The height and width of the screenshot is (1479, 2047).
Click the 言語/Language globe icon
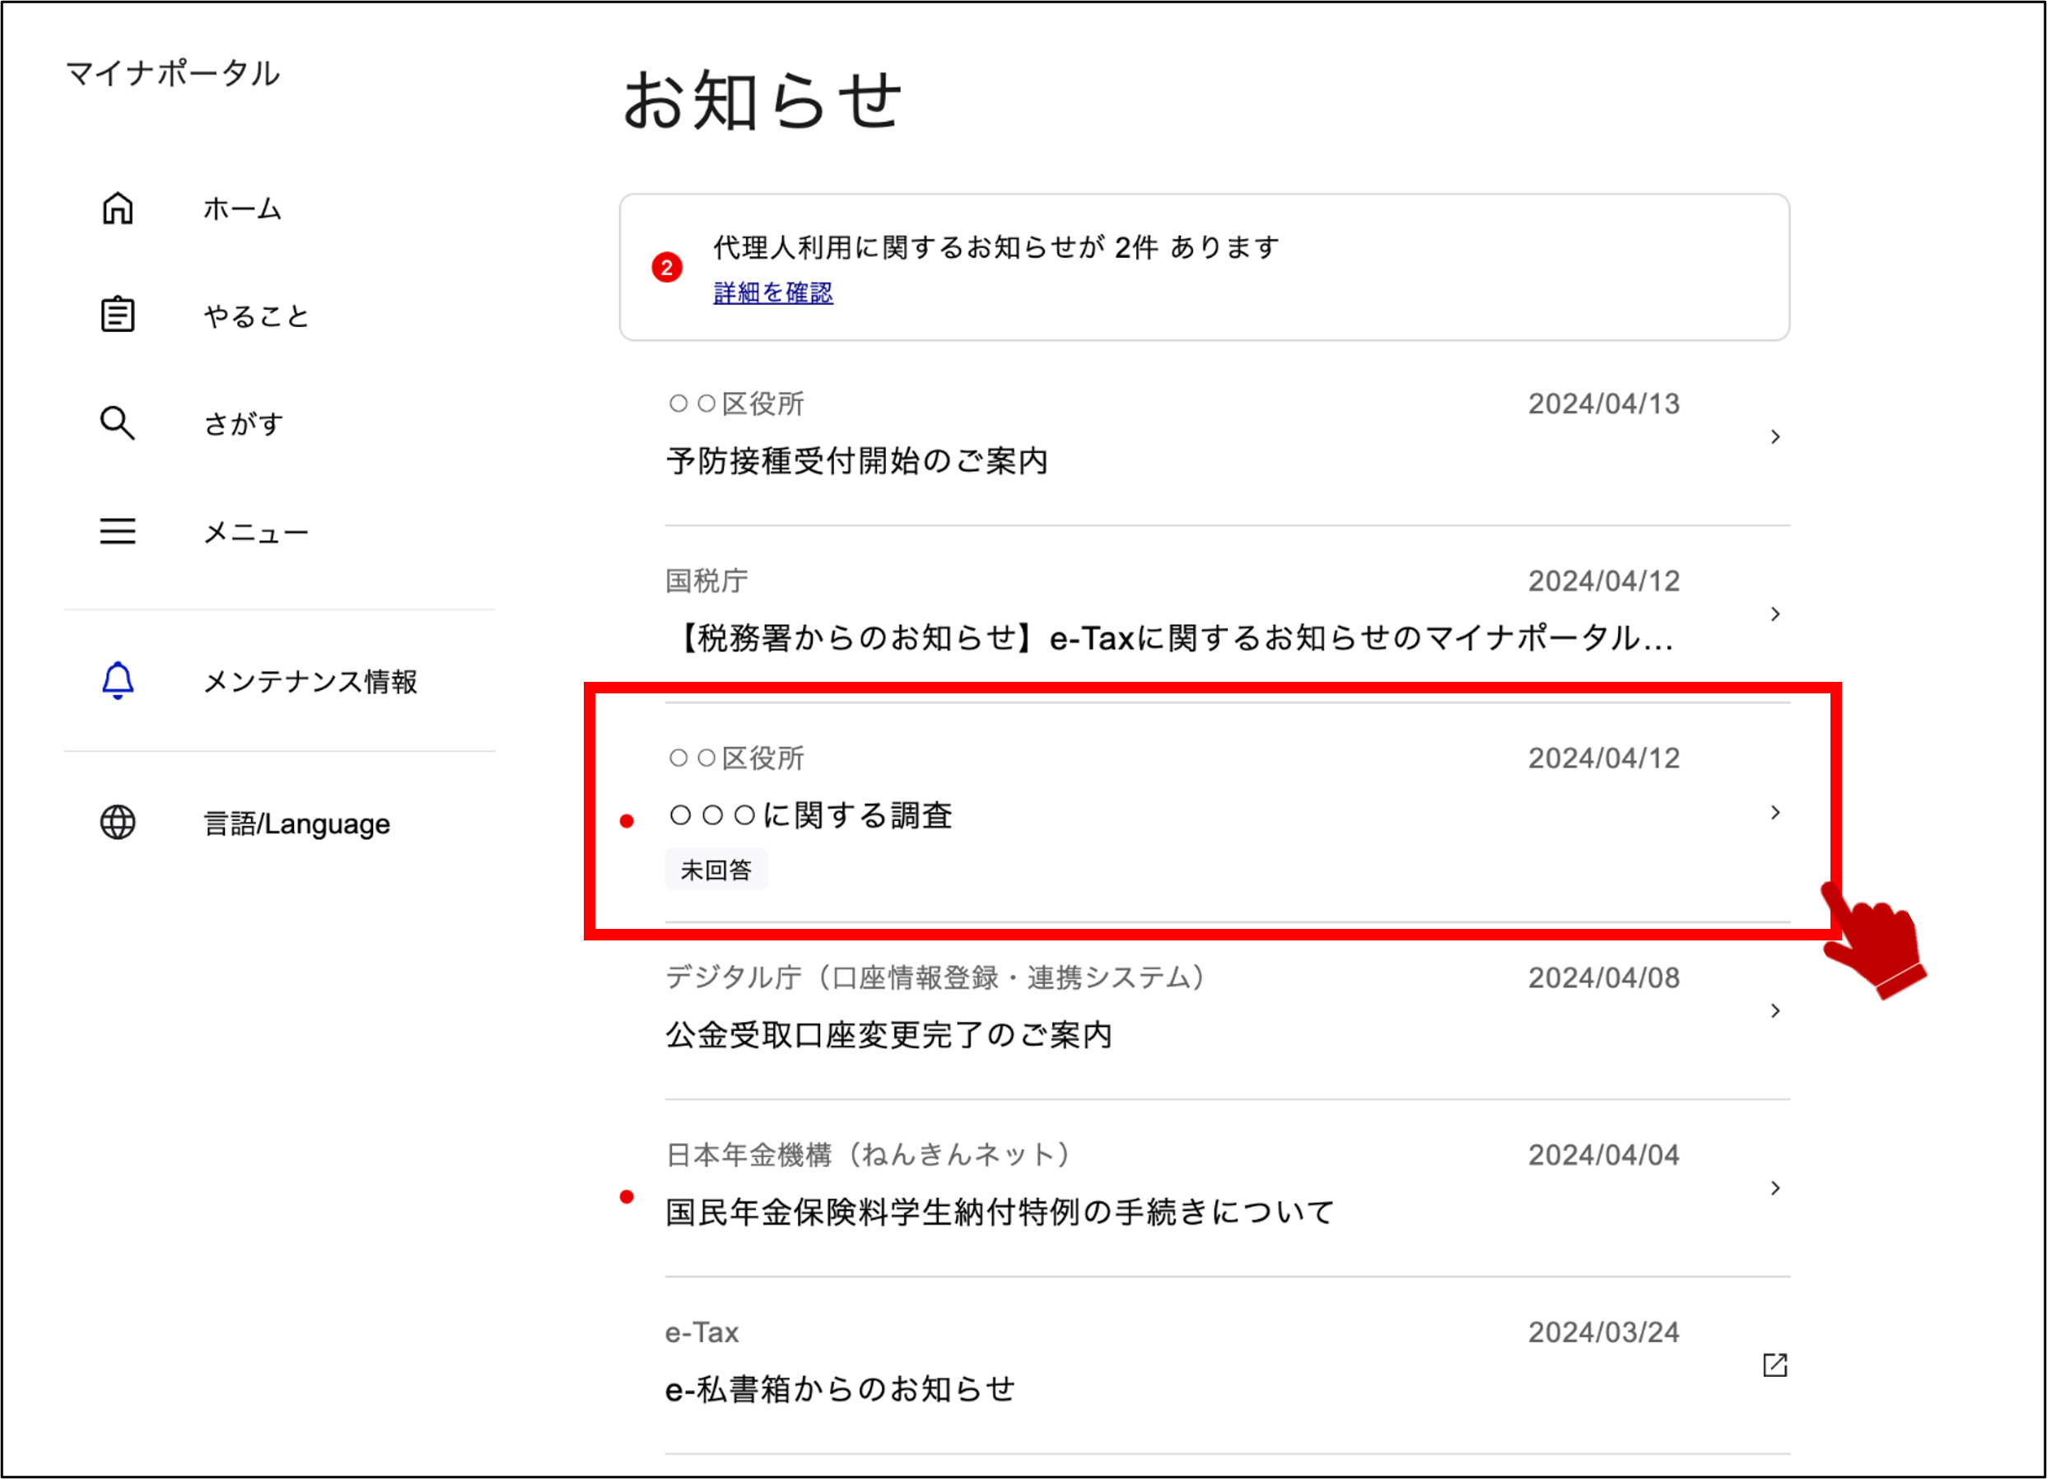[x=117, y=822]
